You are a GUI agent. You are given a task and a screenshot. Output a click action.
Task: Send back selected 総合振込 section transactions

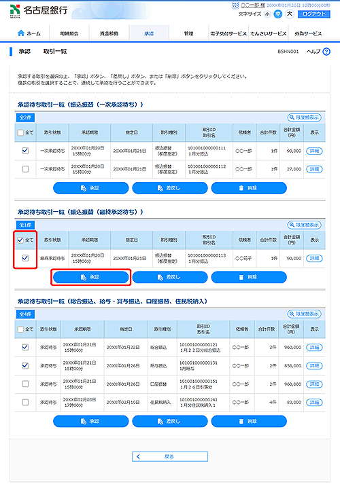tap(170, 421)
